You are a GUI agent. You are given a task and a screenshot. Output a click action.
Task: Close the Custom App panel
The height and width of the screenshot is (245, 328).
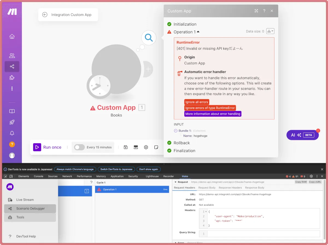click(x=272, y=11)
